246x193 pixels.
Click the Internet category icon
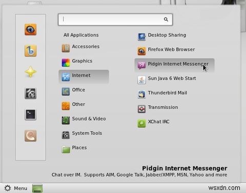tap(66, 77)
